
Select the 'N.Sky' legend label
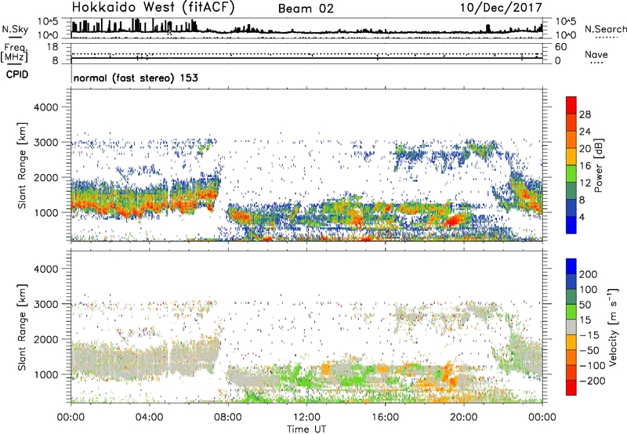coord(15,30)
